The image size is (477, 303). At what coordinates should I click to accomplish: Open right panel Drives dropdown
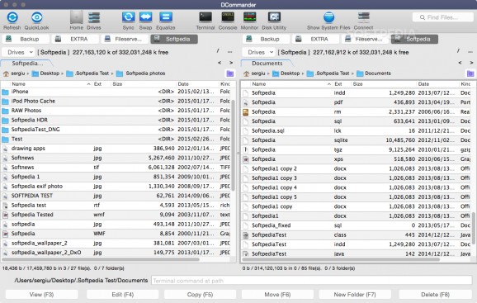[259, 52]
